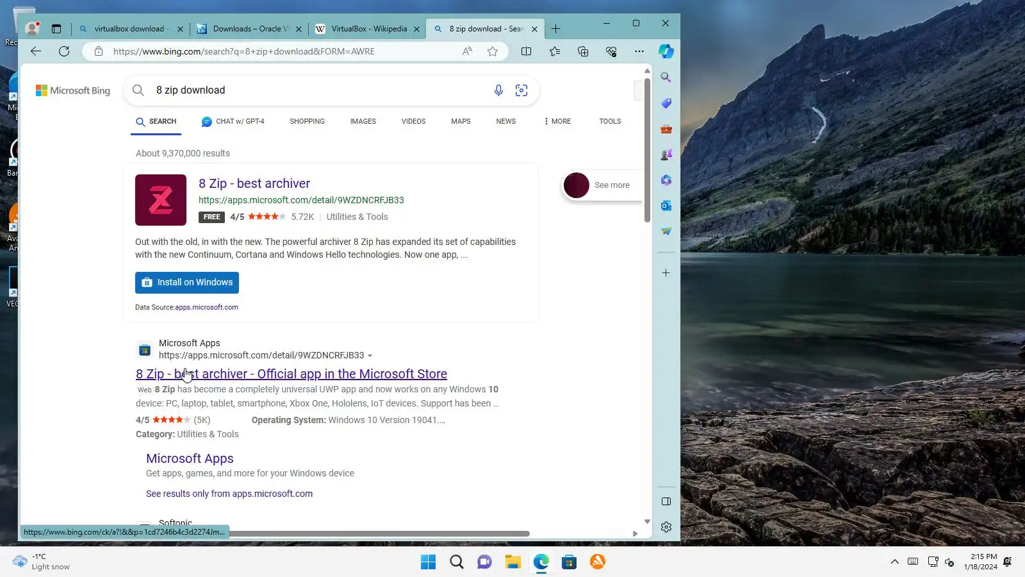This screenshot has width=1025, height=577.
Task: Select the SHOPPING search tab
Action: [307, 122]
